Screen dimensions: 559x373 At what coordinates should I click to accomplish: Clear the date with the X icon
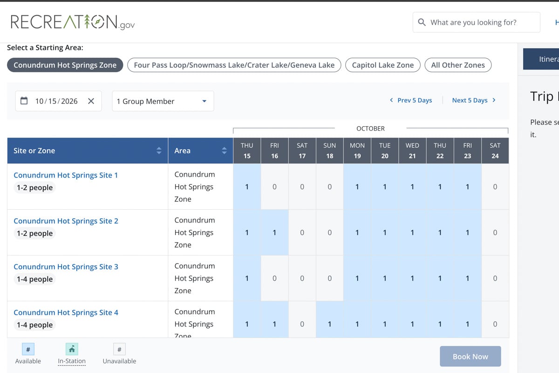[x=91, y=101]
